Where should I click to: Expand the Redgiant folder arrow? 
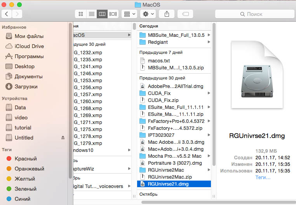[x=209, y=42]
